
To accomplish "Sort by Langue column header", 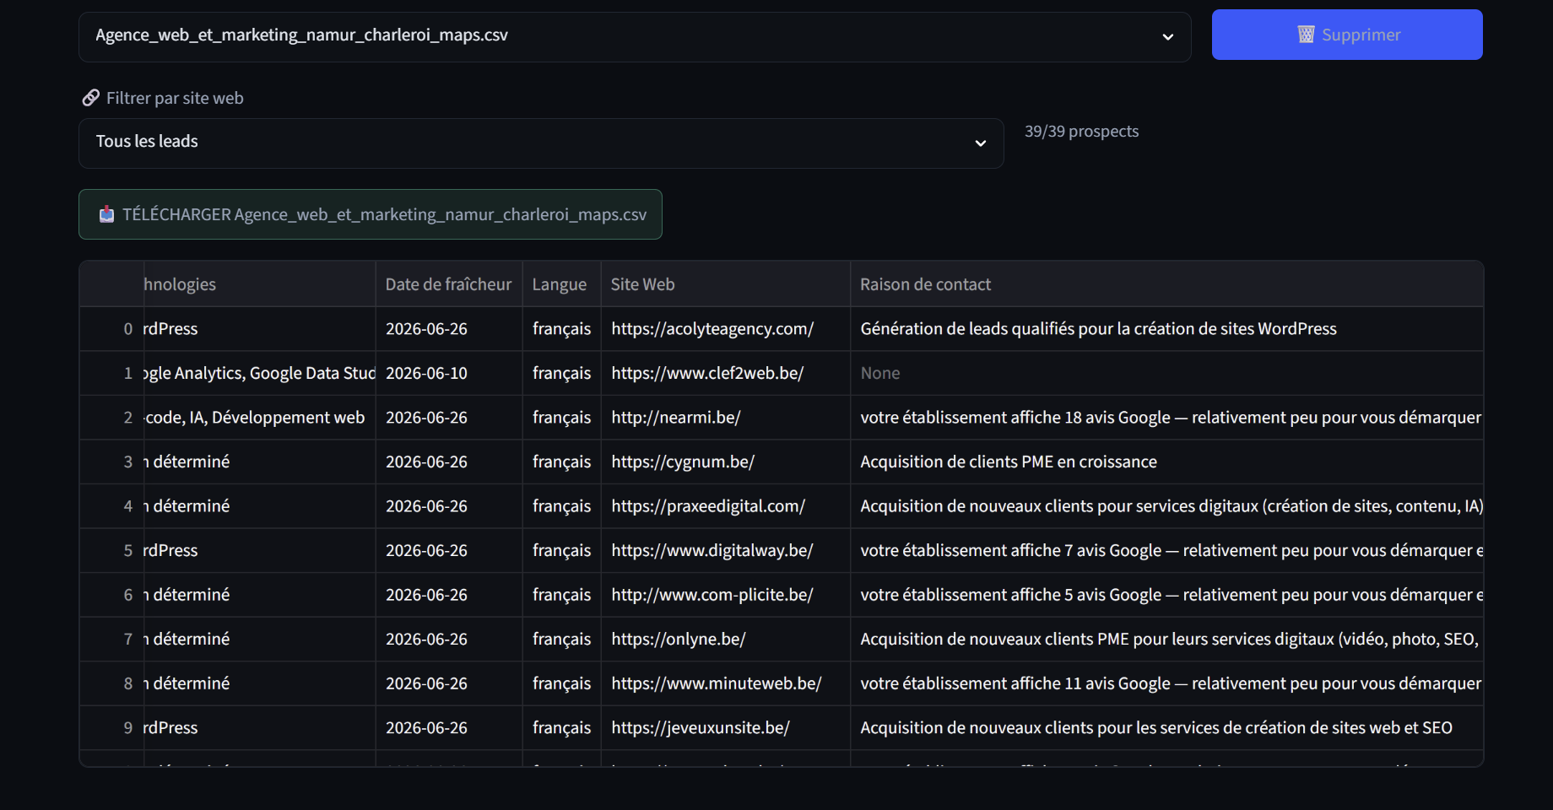I will coord(561,284).
